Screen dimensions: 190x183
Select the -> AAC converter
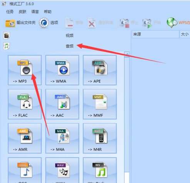62,104
